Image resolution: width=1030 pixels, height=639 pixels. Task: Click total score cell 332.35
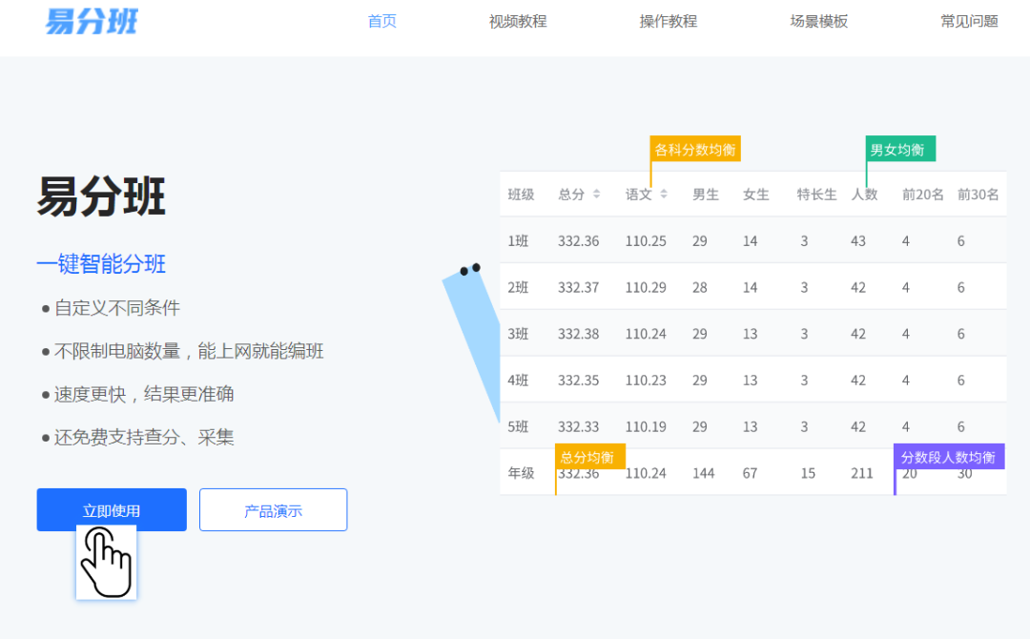pyautogui.click(x=579, y=381)
